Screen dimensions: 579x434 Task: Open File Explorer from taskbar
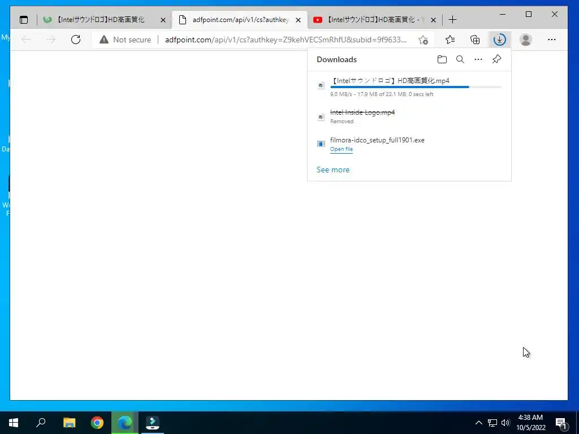(x=69, y=423)
